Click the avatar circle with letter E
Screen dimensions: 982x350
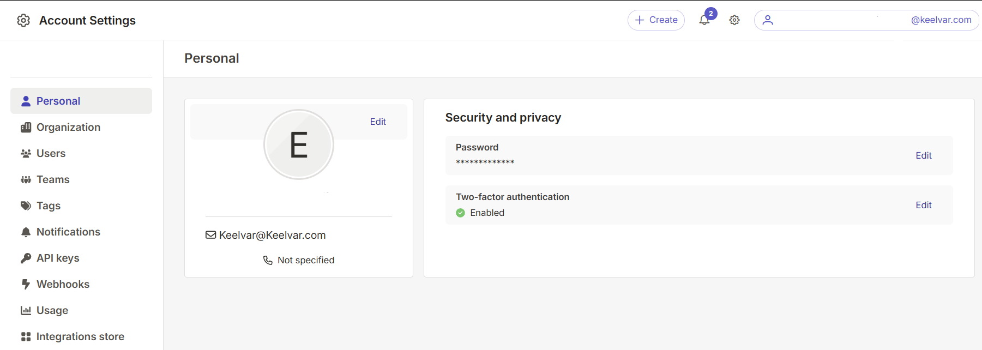tap(299, 144)
